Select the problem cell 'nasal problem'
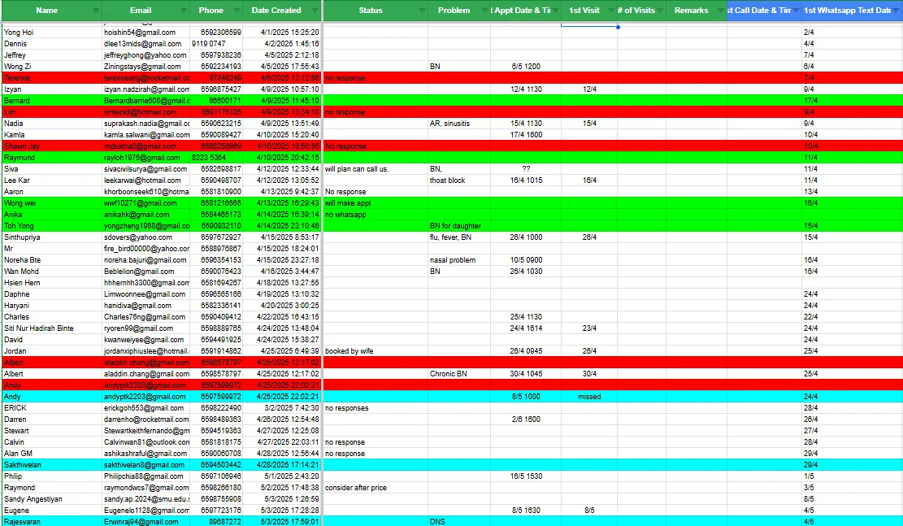903x526 pixels. pos(459,260)
